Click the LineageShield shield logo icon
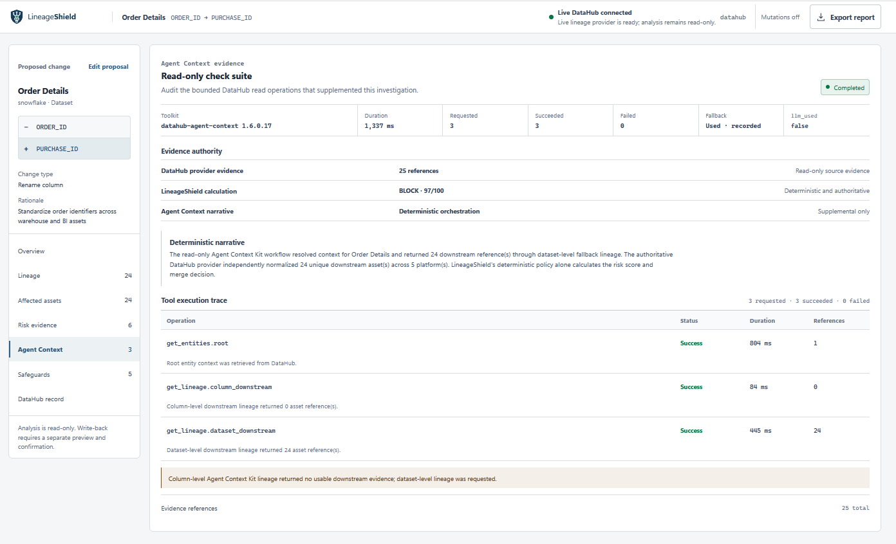This screenshot has width=896, height=544. click(17, 17)
